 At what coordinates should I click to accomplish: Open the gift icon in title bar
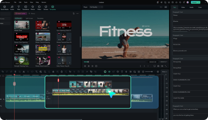coord(158,2)
